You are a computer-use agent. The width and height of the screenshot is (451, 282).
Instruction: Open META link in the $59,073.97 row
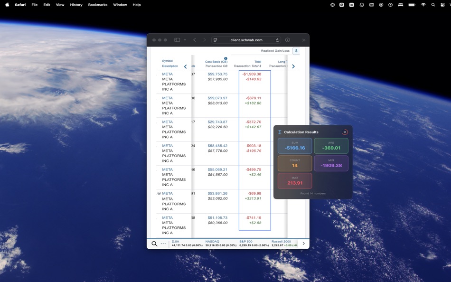point(168,98)
